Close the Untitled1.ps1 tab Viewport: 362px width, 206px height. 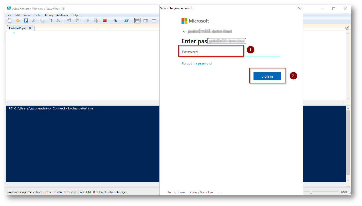tap(30, 28)
